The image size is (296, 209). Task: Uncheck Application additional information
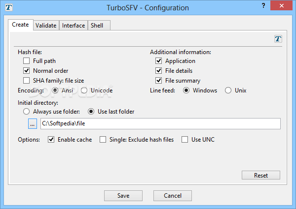(x=159, y=61)
